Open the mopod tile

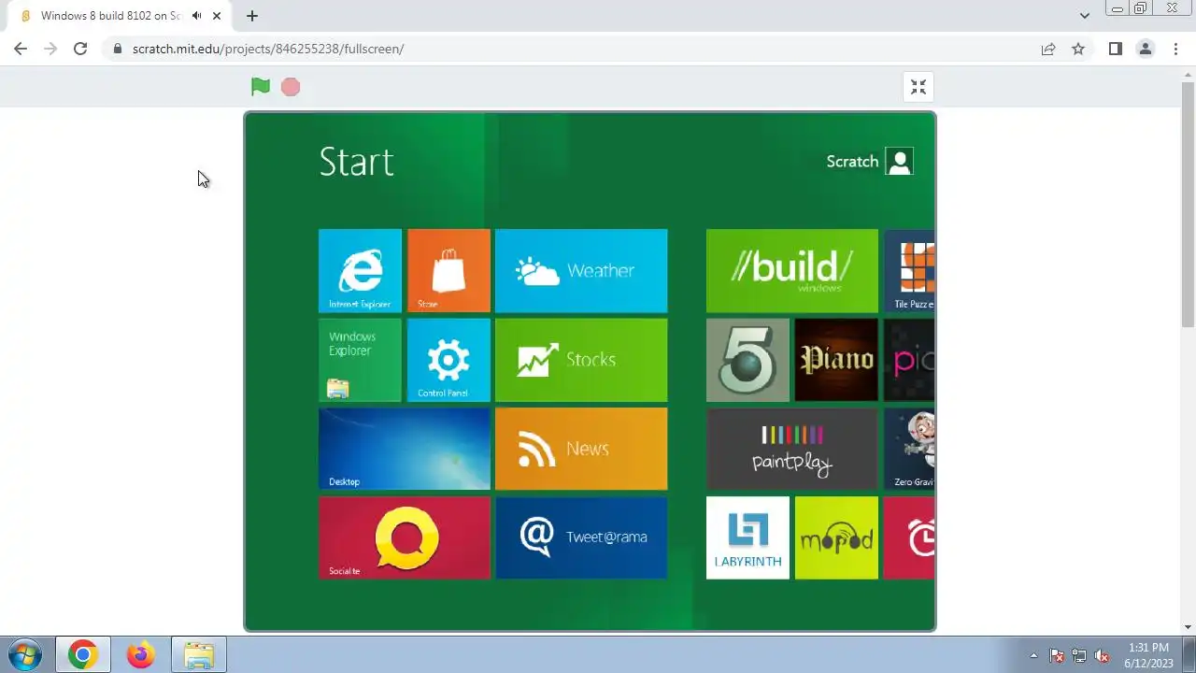point(836,537)
